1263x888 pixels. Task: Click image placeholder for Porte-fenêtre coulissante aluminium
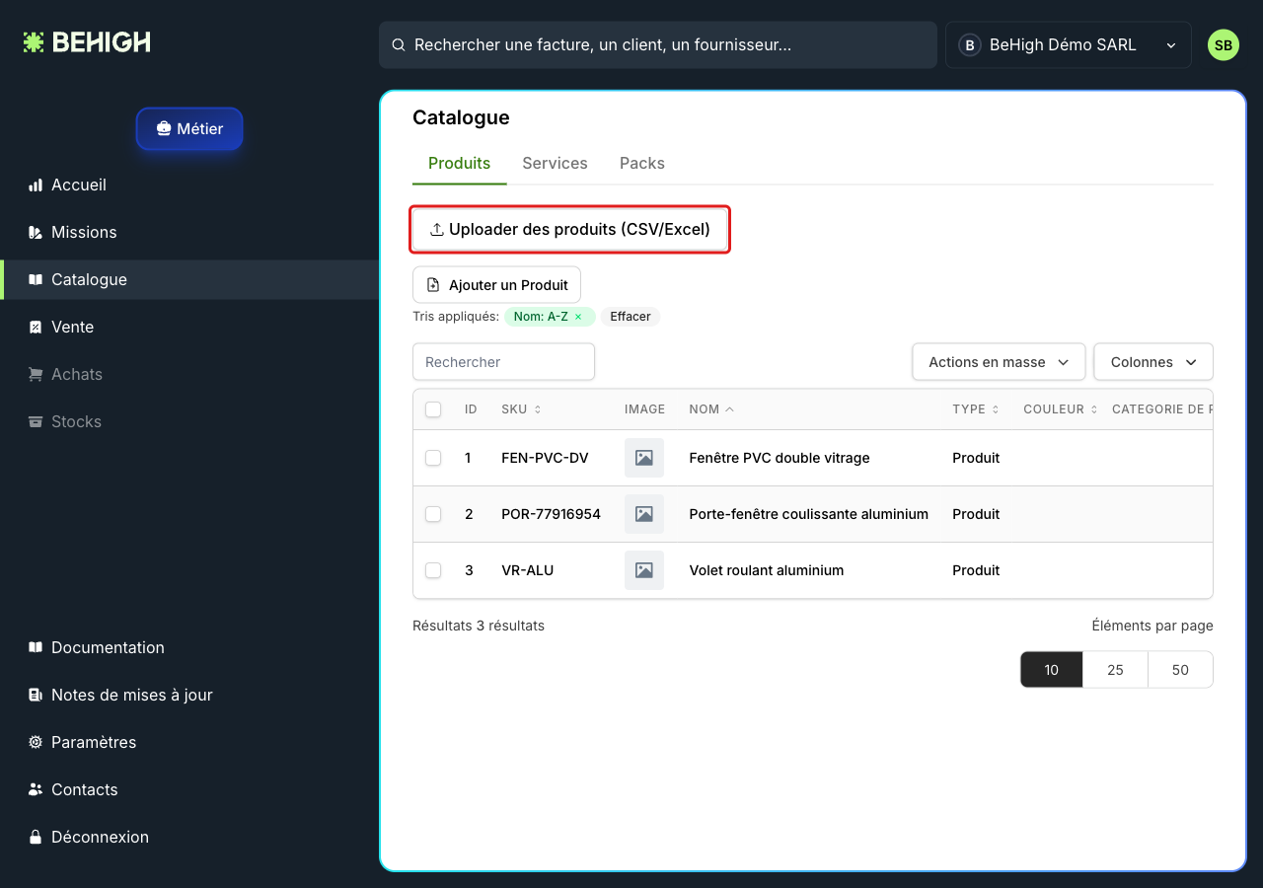[644, 514]
